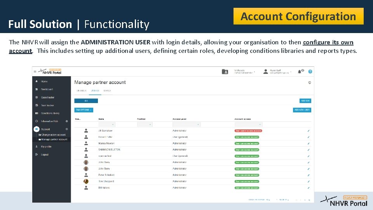Click Peter Schofield's user avatar icon
The image size is (373, 210).
point(86,175)
